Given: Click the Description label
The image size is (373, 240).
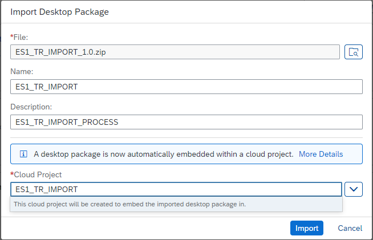Looking at the screenshot, I should click(x=31, y=107).
